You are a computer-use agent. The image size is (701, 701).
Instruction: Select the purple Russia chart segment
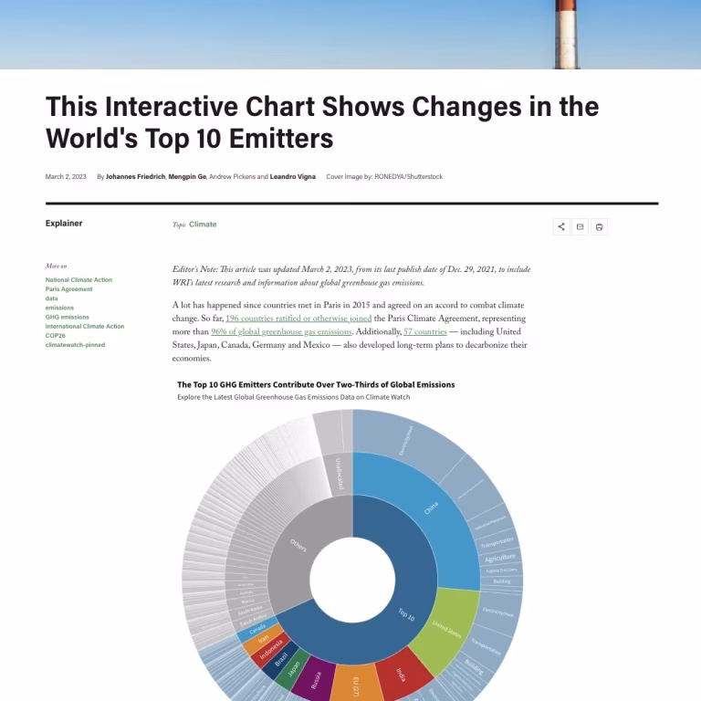coord(316,680)
